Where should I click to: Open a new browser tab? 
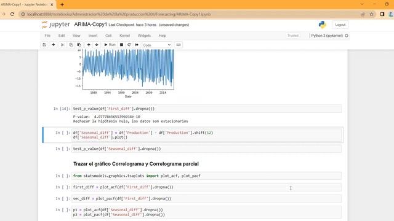(62, 4)
